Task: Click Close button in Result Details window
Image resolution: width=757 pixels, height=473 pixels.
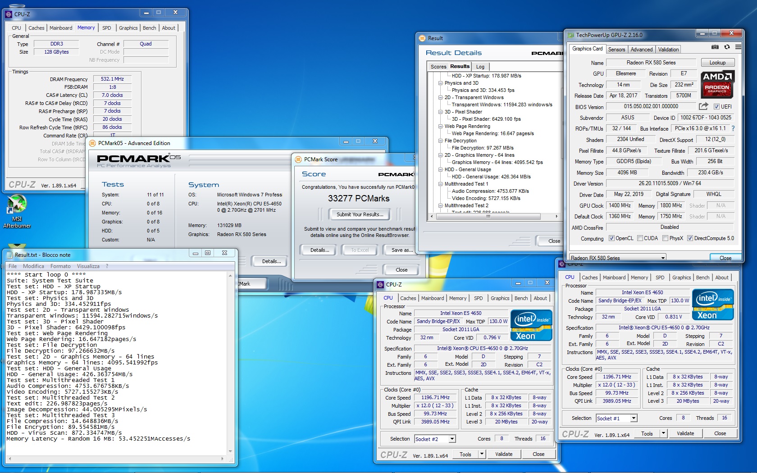Action: 550,241
